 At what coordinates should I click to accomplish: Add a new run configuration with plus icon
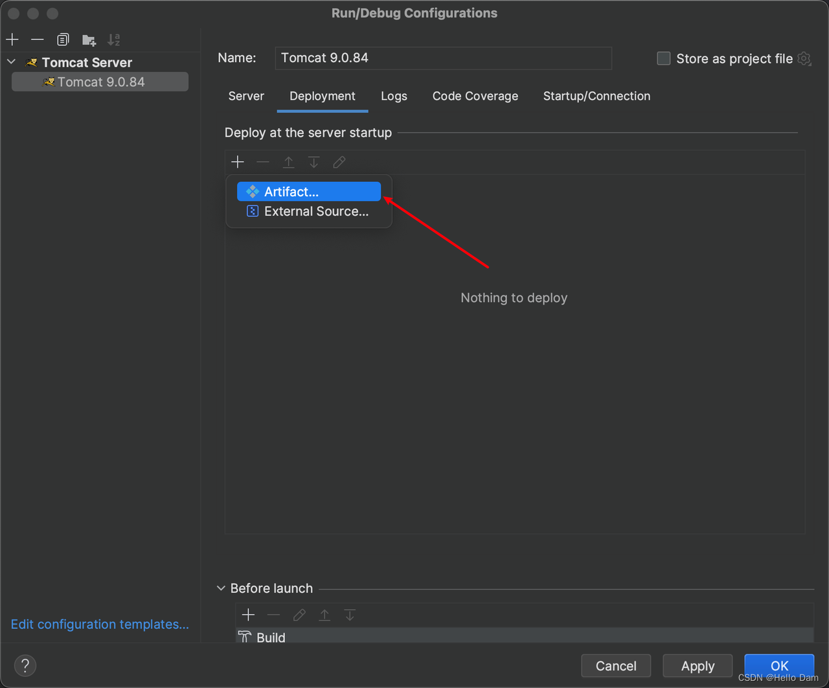point(12,40)
